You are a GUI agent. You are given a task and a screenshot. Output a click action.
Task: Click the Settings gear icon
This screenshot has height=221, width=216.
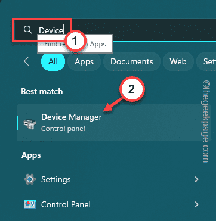pos(30,179)
